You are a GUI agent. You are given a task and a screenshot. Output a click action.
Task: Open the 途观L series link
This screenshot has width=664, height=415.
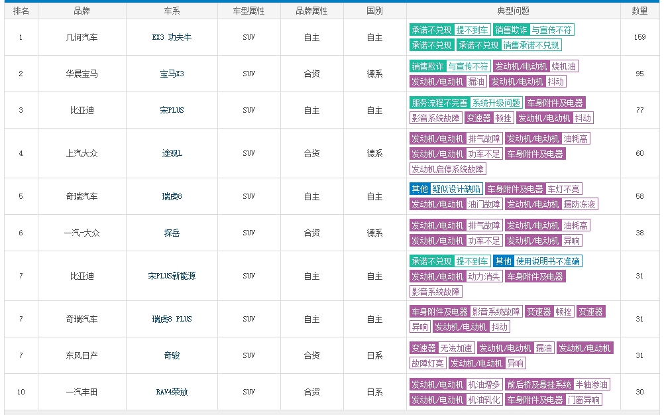(172, 153)
